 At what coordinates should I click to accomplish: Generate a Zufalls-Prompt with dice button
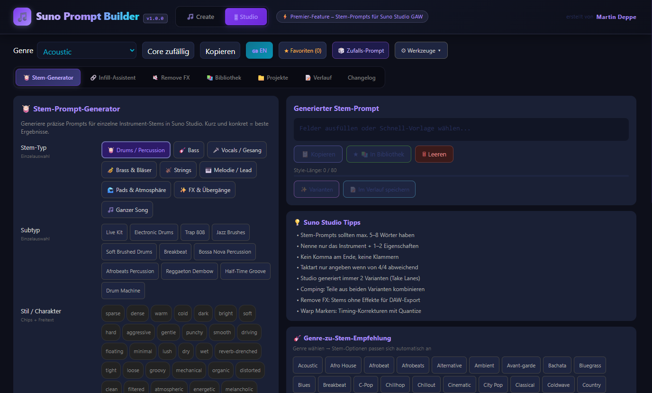(361, 50)
